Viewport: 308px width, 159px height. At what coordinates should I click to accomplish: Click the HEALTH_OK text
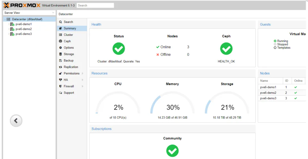coord(226,61)
